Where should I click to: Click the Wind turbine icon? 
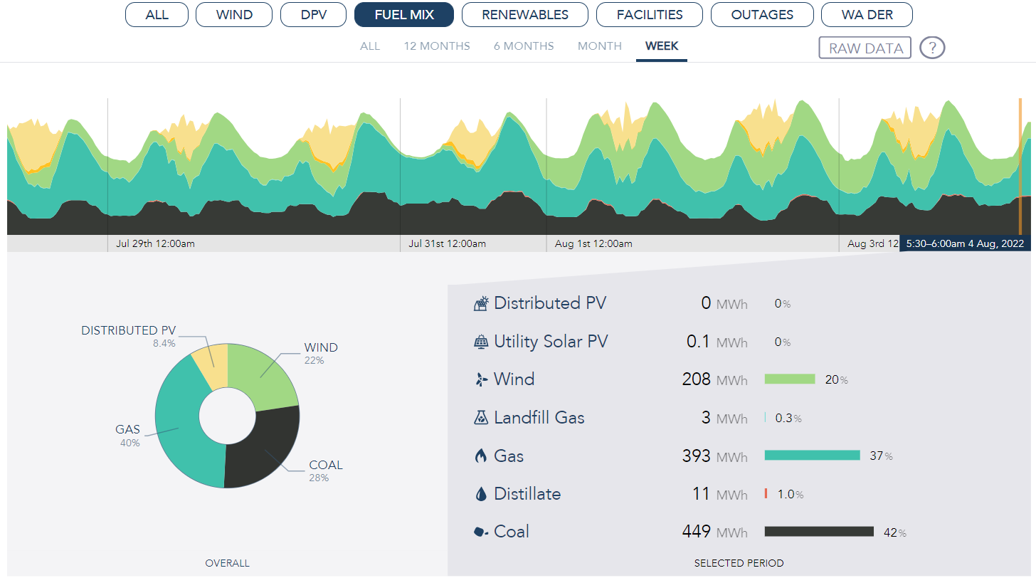(x=481, y=379)
